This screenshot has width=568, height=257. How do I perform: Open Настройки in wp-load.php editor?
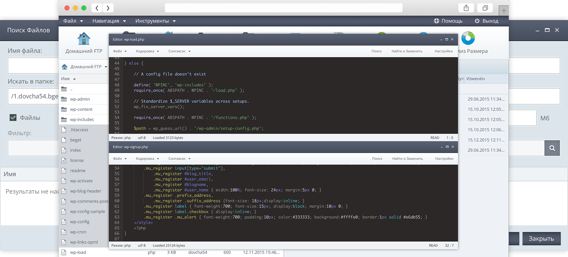click(444, 51)
